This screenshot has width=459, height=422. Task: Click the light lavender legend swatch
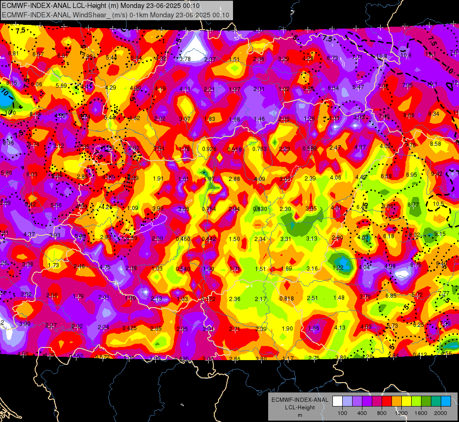tap(347, 401)
